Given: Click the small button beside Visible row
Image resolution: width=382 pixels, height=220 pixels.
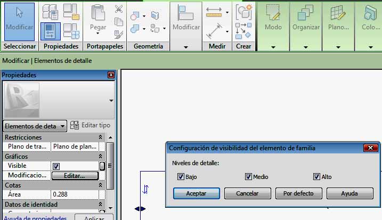Looking at the screenshot, I should pyautogui.click(x=102, y=166).
